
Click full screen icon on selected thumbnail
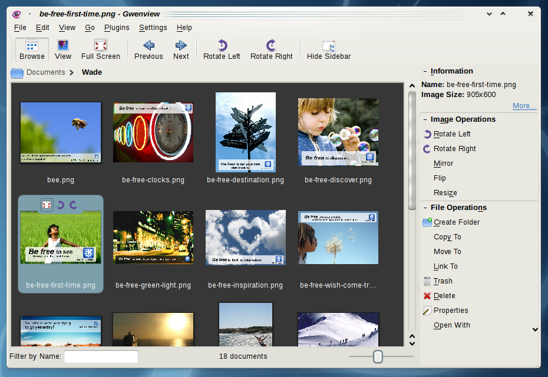[47, 205]
